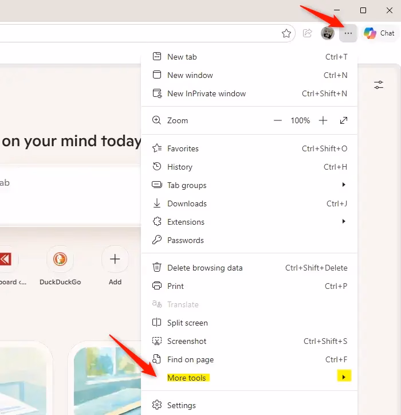Click the Share icon in the toolbar
The image size is (401, 415).
tap(308, 33)
